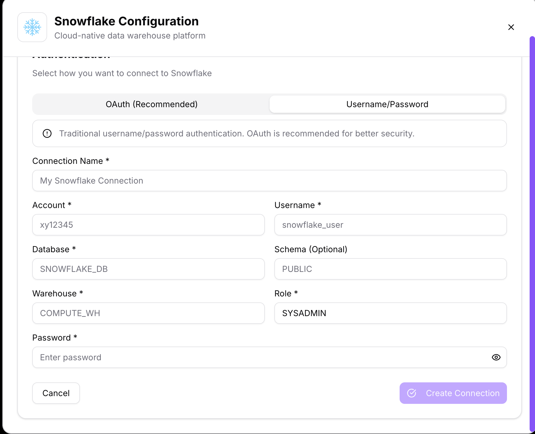Switch to the OAuth (Recommended) tab
The image size is (535, 434).
coord(151,104)
